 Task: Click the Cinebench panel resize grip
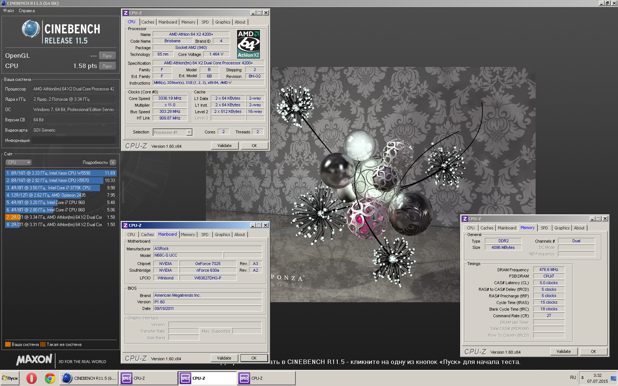tap(123, 191)
